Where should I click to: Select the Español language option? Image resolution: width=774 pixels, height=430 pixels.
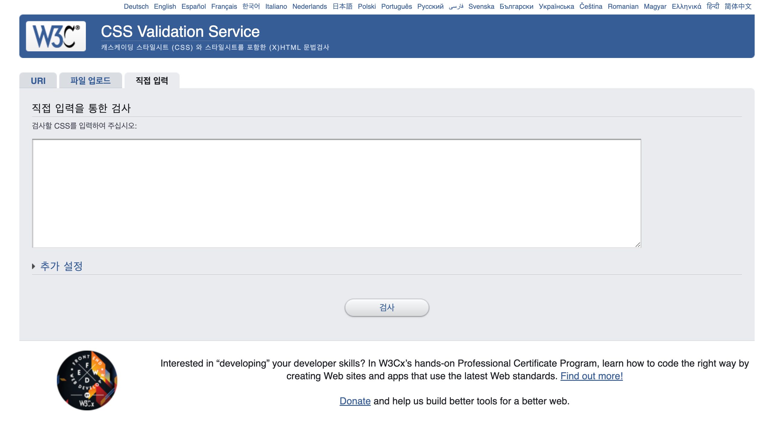click(193, 6)
